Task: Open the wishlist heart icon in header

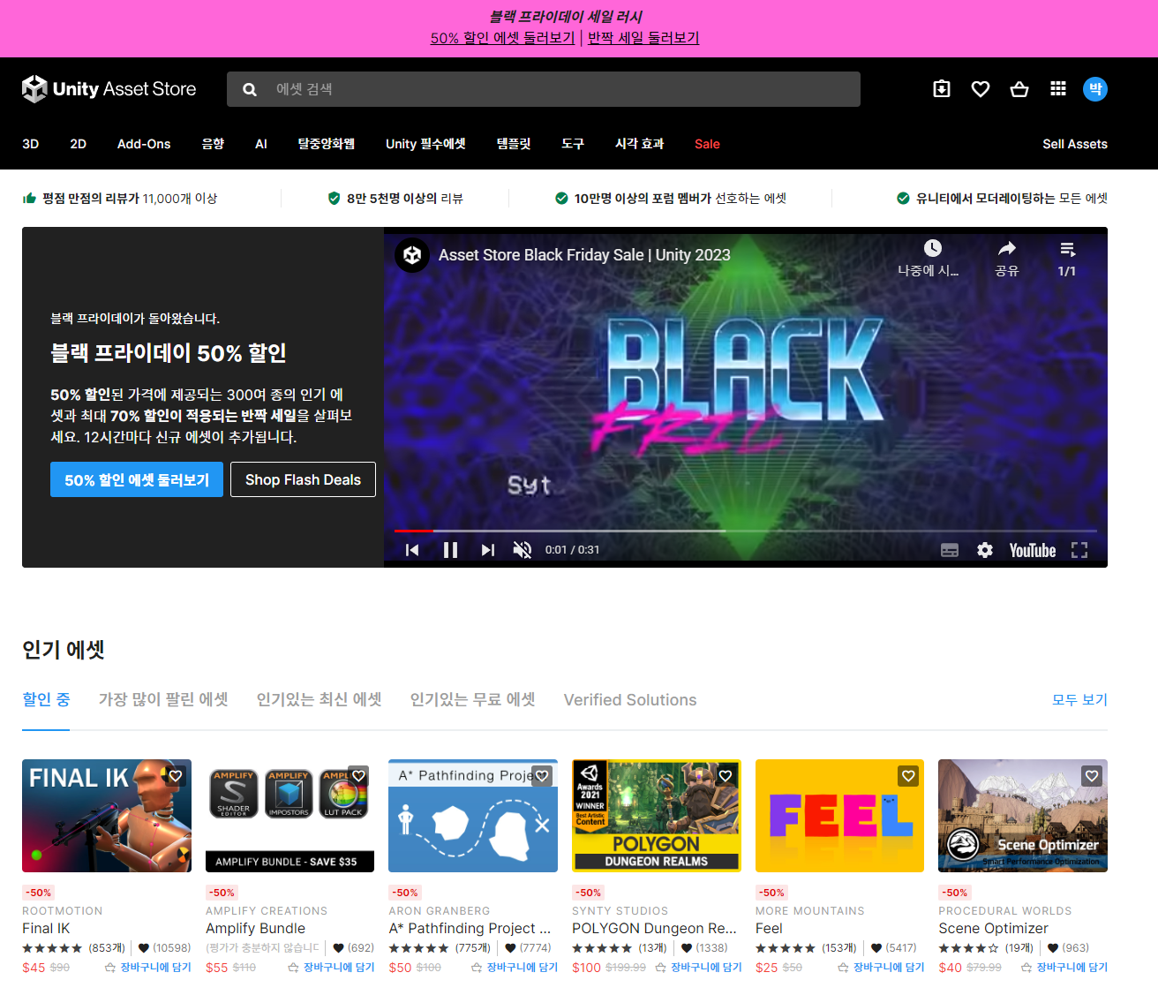Action: click(981, 89)
